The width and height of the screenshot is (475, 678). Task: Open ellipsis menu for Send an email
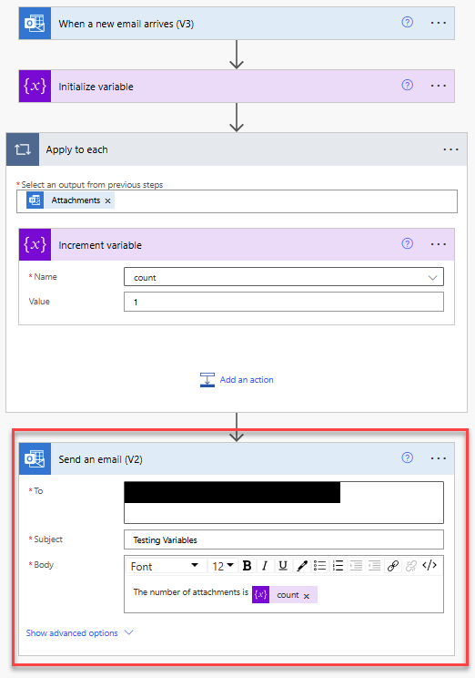pyautogui.click(x=439, y=458)
